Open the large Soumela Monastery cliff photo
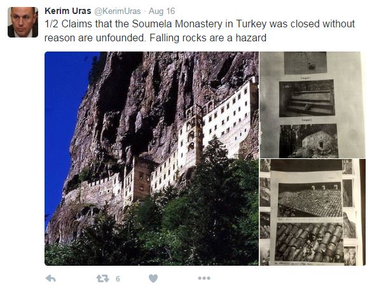This screenshot has height=288, width=372. pyautogui.click(x=151, y=158)
